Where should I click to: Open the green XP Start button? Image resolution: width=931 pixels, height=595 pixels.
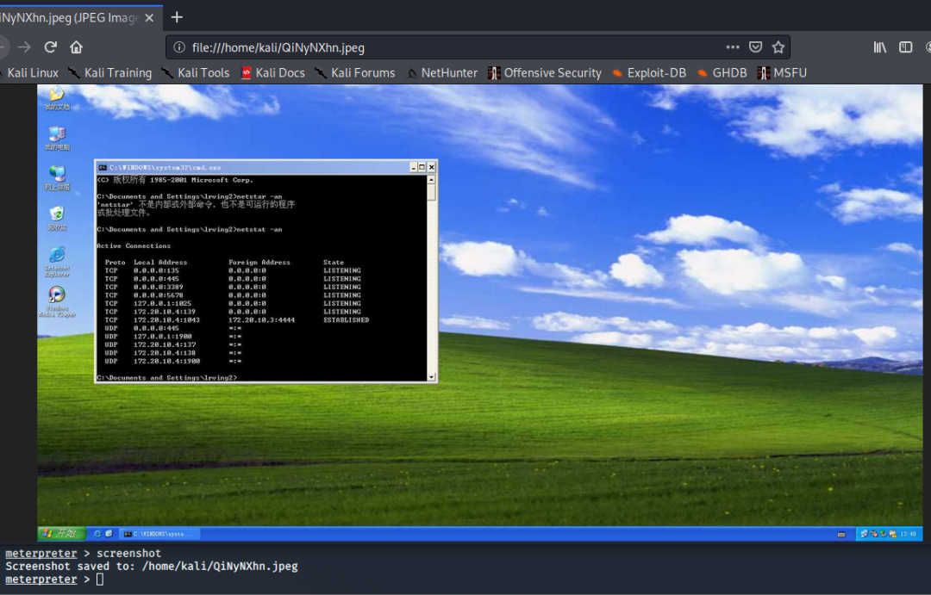point(62,533)
